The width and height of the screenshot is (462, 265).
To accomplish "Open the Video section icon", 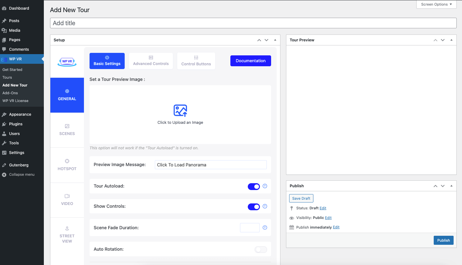I will (x=67, y=196).
